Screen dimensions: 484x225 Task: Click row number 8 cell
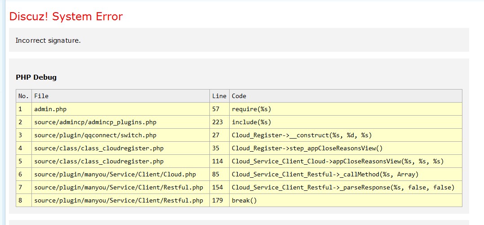point(24,201)
